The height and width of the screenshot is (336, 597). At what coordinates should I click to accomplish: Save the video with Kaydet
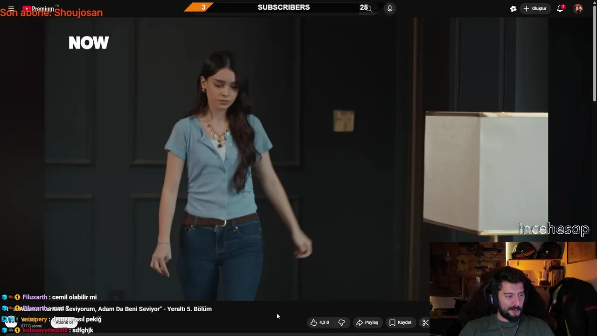click(x=400, y=322)
